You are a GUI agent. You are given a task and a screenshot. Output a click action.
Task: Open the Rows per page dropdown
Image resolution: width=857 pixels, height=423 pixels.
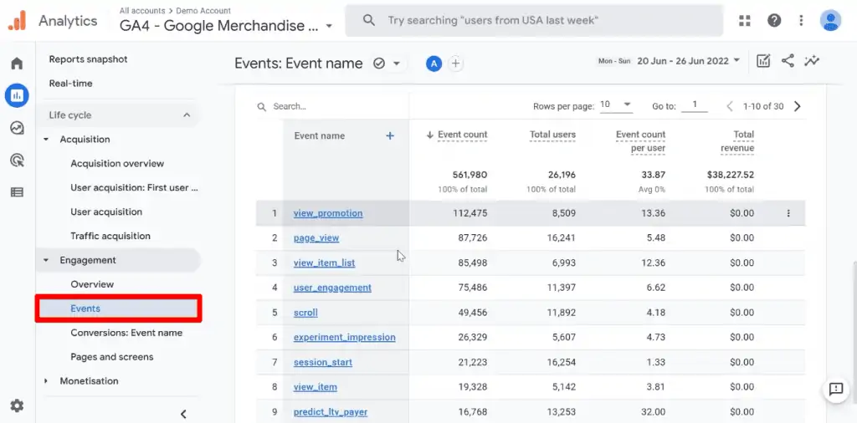click(x=616, y=104)
